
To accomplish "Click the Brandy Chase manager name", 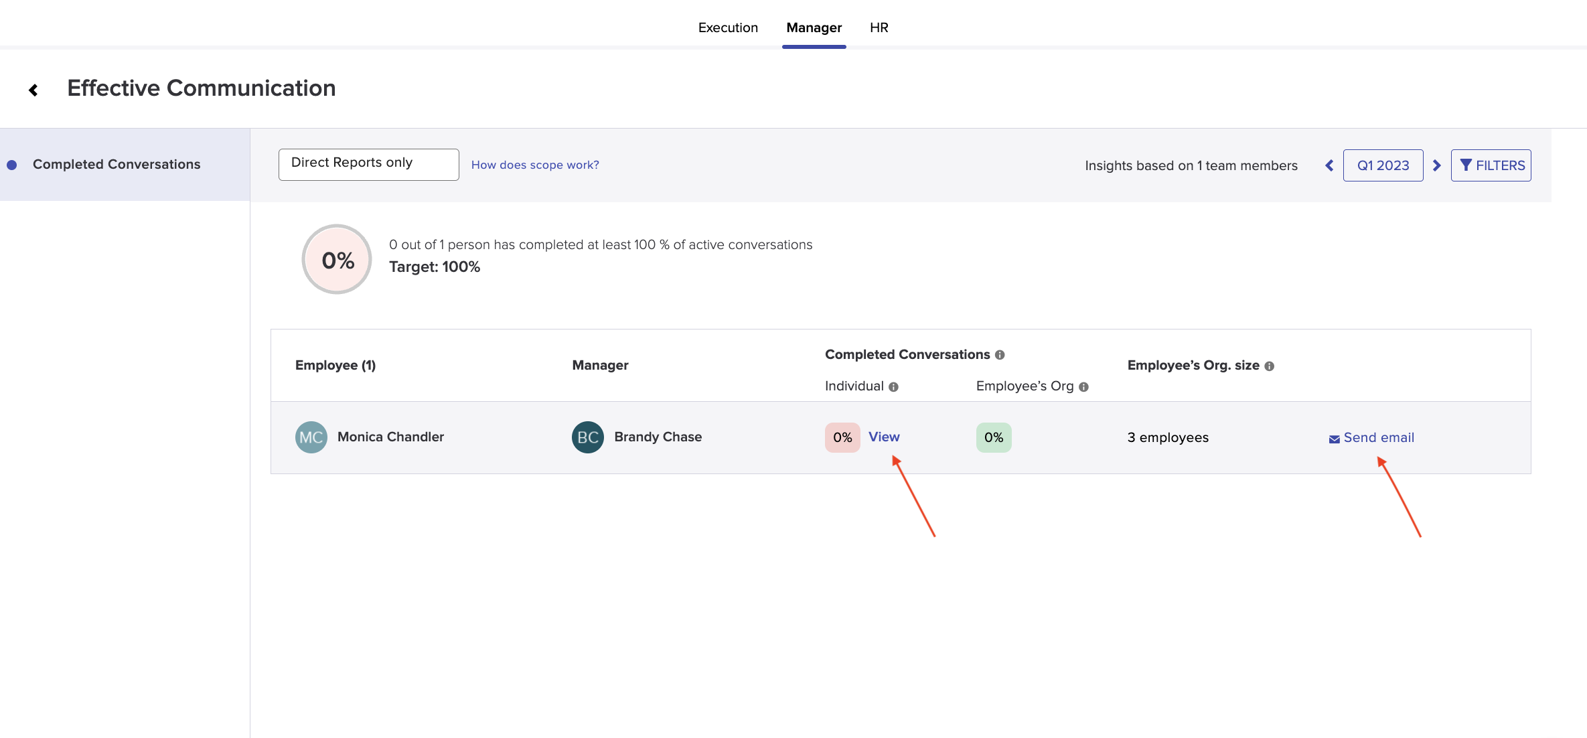I will 658,437.
